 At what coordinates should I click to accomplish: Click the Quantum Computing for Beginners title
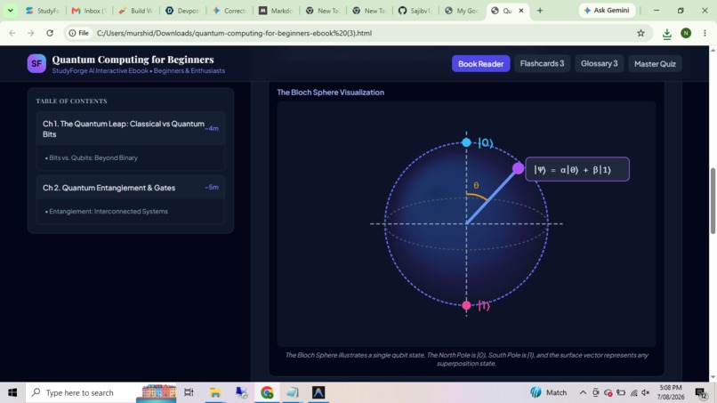pos(133,60)
